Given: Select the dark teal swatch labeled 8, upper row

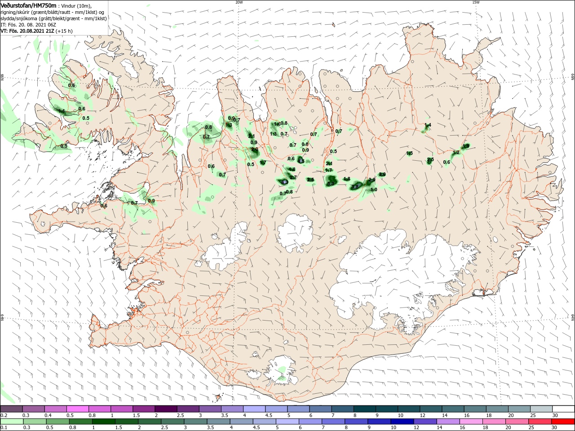Looking at the screenshot, I should [365, 409].
